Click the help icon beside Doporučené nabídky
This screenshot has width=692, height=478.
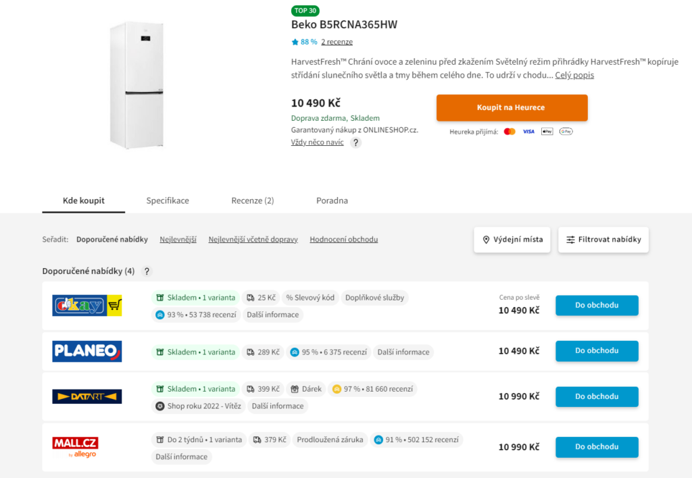pyautogui.click(x=147, y=271)
